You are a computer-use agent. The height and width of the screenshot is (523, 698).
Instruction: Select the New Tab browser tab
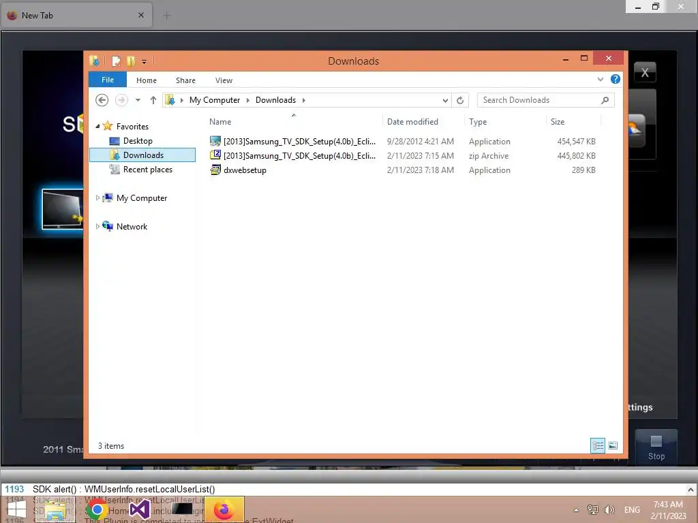76,16
